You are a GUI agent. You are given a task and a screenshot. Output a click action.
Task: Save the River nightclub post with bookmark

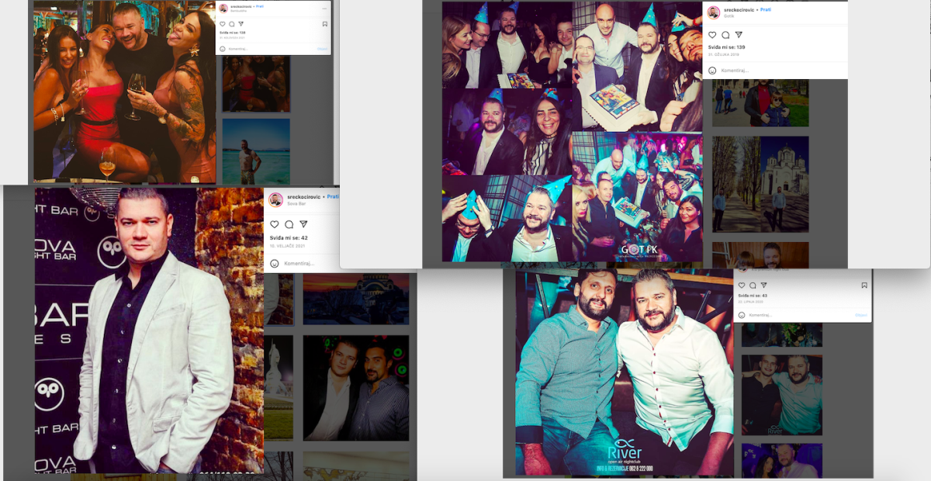click(864, 285)
